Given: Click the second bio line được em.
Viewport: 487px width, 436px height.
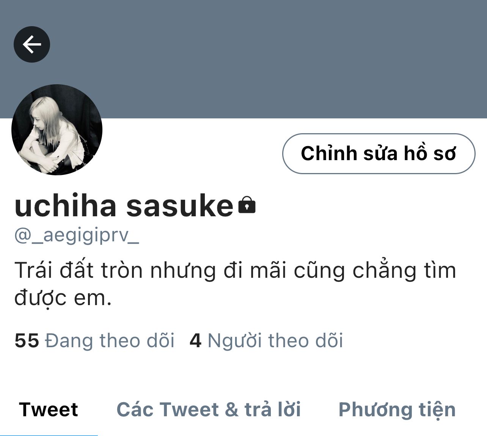Looking at the screenshot, I should (x=63, y=298).
